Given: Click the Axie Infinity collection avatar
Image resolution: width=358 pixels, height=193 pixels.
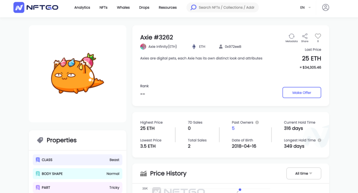Looking at the screenshot, I should click(x=143, y=47).
